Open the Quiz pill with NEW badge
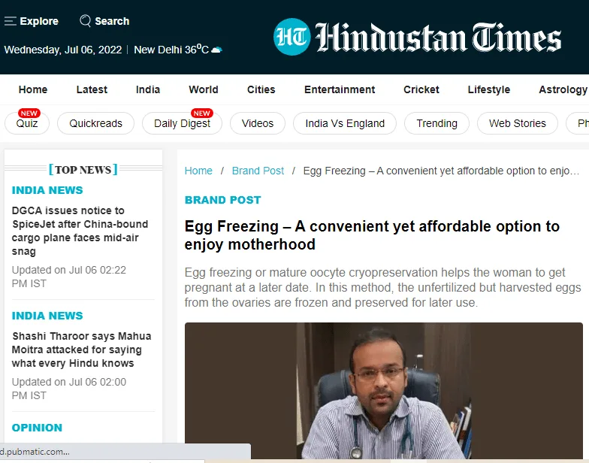589x463 pixels. [x=27, y=123]
